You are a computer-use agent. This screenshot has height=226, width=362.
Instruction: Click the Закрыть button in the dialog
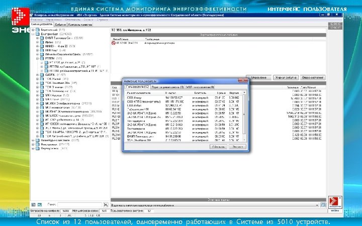[x=237, y=147]
